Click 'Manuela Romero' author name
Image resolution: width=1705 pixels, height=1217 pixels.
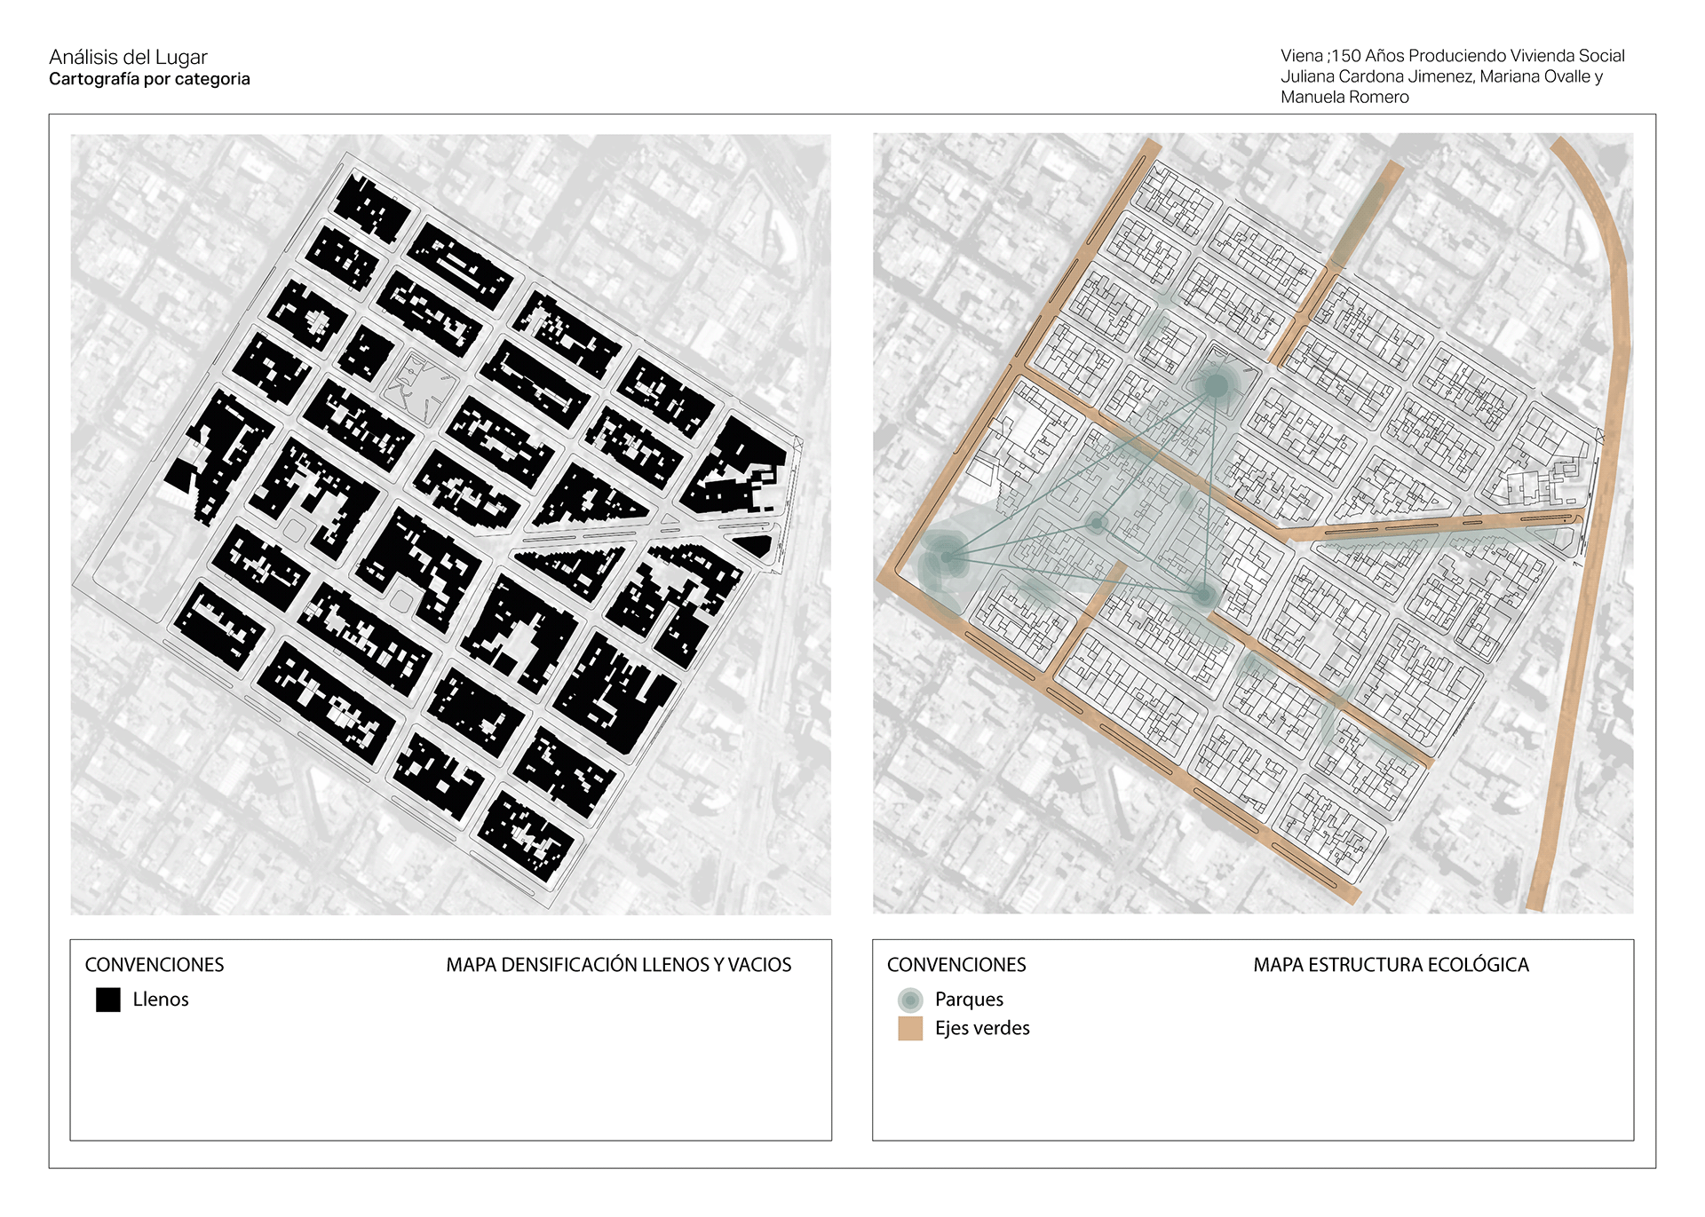click(x=1344, y=97)
